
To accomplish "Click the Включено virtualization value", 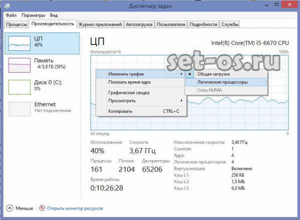I will [242, 169].
